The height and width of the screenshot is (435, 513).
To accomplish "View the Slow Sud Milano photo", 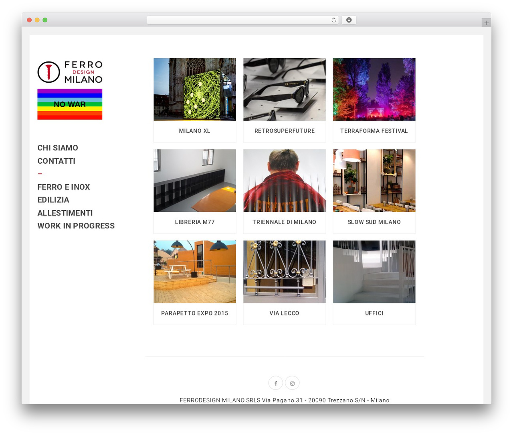I will pos(374,181).
